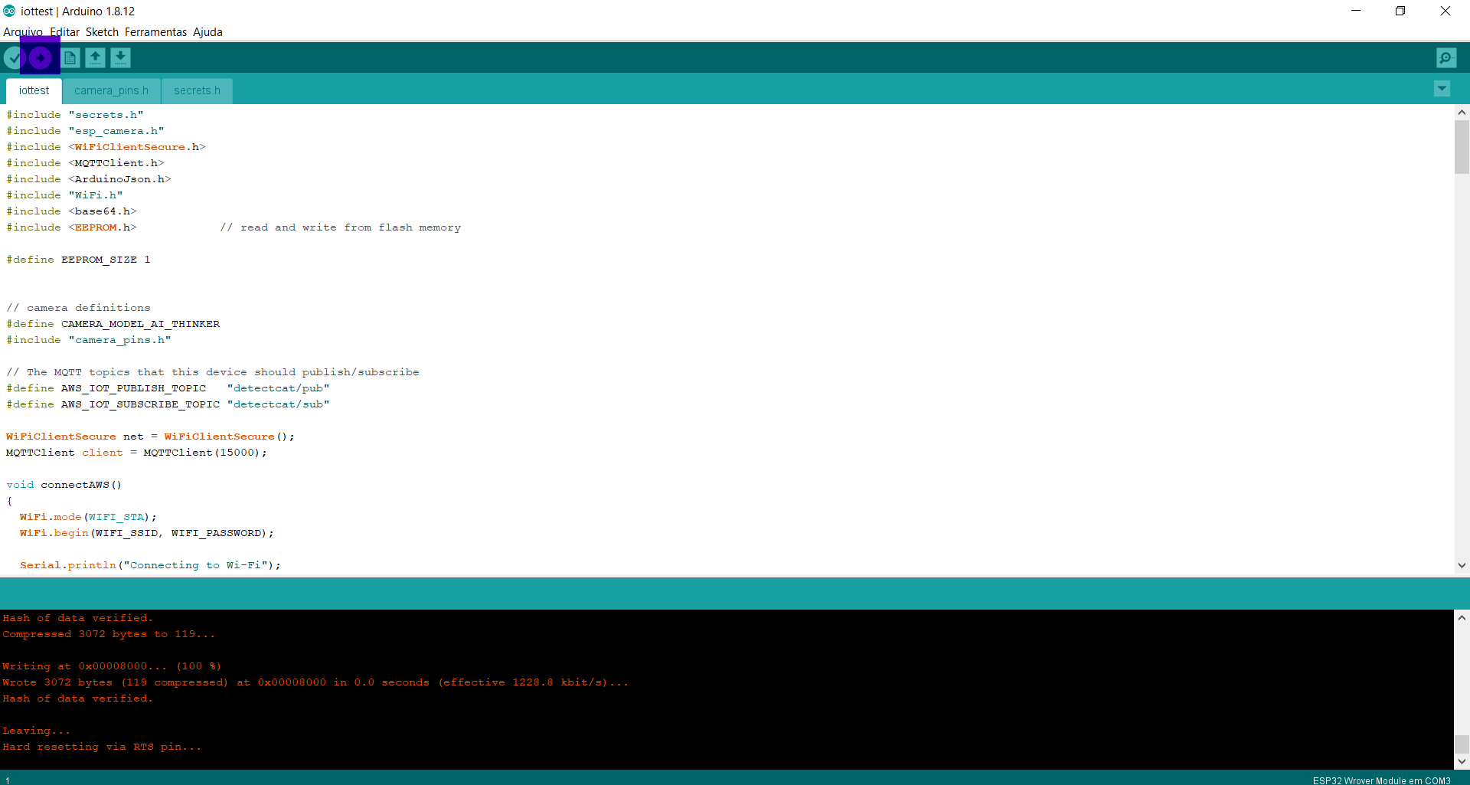The width and height of the screenshot is (1470, 785).
Task: Open the Ajuda menu
Action: (x=207, y=32)
